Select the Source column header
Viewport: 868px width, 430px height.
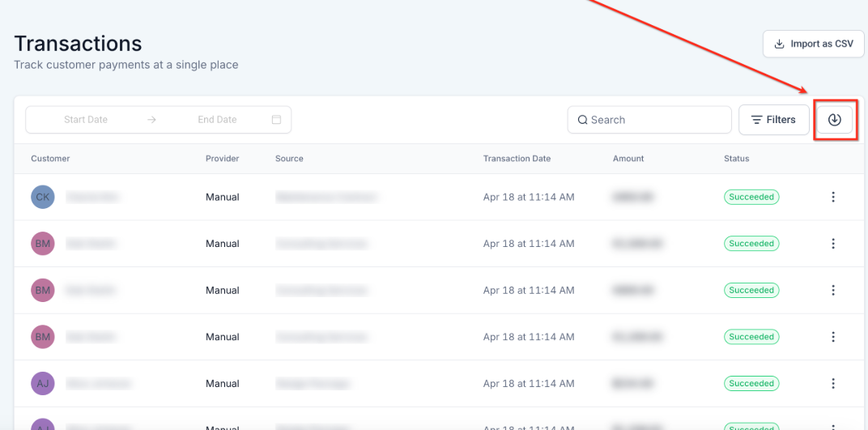tap(289, 158)
